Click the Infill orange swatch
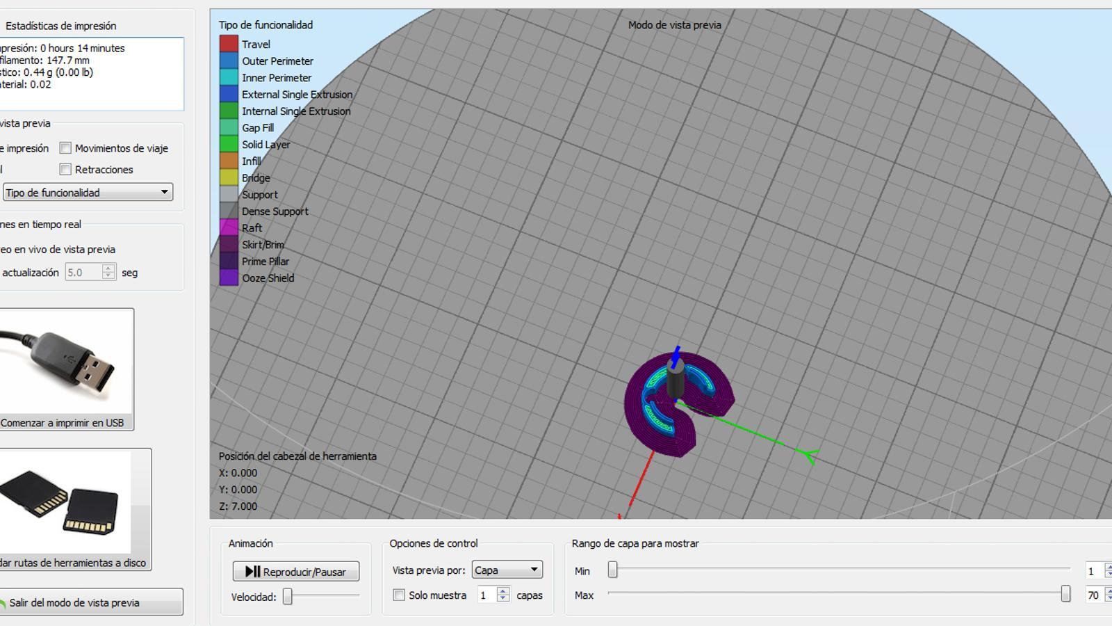This screenshot has height=626, width=1112. 229,161
